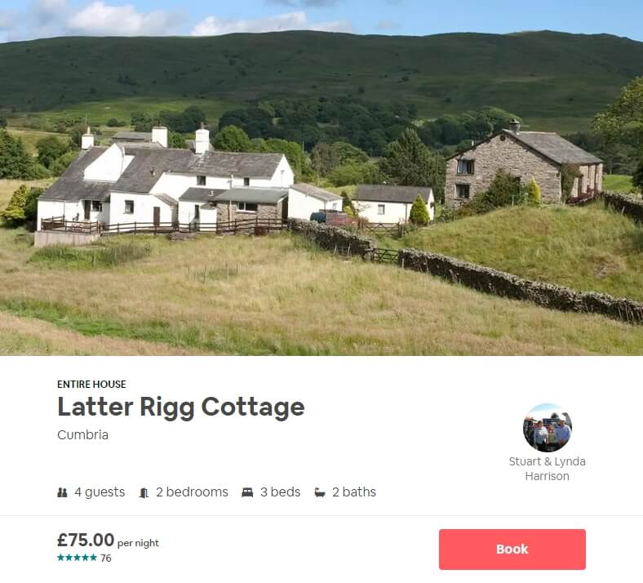Click the Latter Rigg Cottage title
Image resolution: width=643 pixels, height=583 pixels.
[181, 407]
